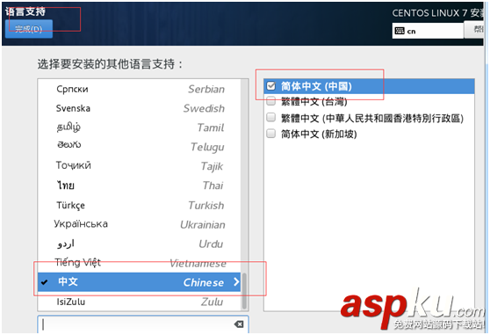
Task: Select Tiếng Việt Vietnamese row
Action: tap(140, 263)
